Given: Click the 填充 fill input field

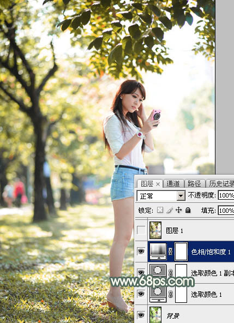Looking at the screenshot, I should (x=226, y=210).
